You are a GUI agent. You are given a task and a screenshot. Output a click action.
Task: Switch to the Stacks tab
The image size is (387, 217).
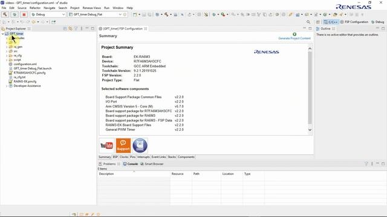172,157
